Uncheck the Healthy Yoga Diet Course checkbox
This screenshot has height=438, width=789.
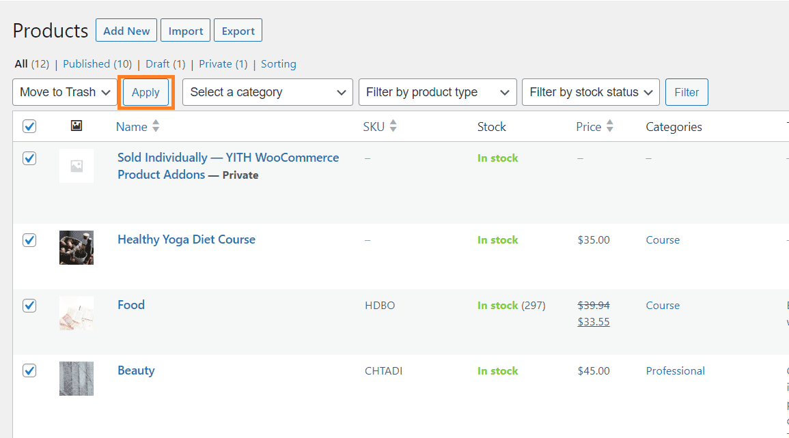29,240
